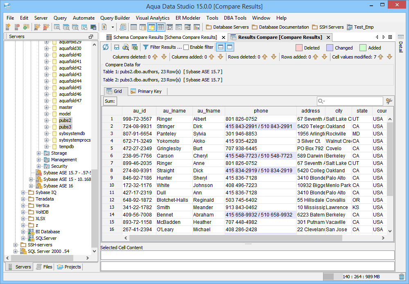This screenshot has width=409, height=284.
Task: Click the highlighted yellow database window icon
Action: tap(151, 27)
